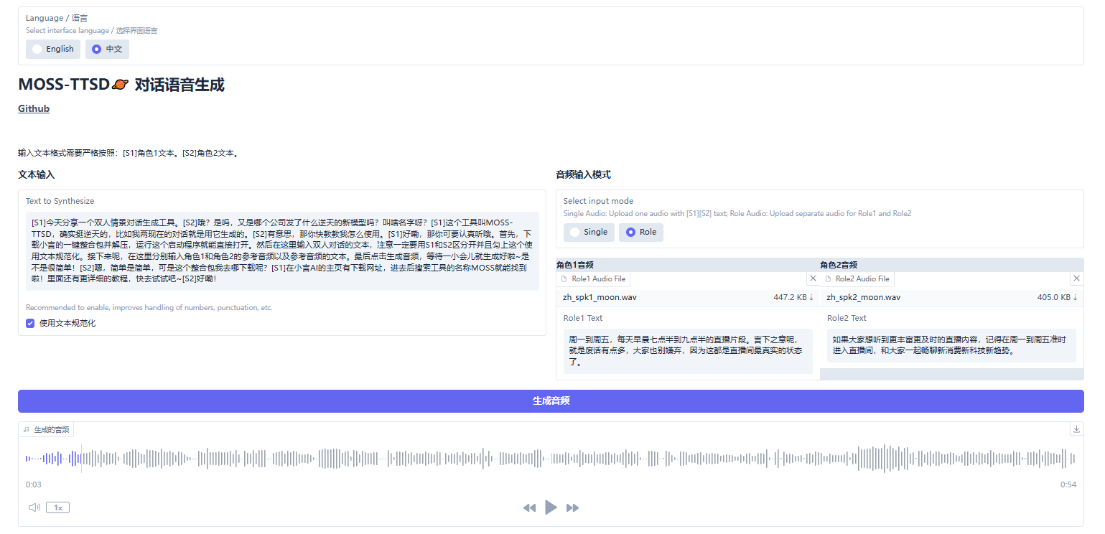The width and height of the screenshot is (1105, 534).
Task: Click the MOSS-TTSD 对话语音生成 title
Action: click(121, 85)
